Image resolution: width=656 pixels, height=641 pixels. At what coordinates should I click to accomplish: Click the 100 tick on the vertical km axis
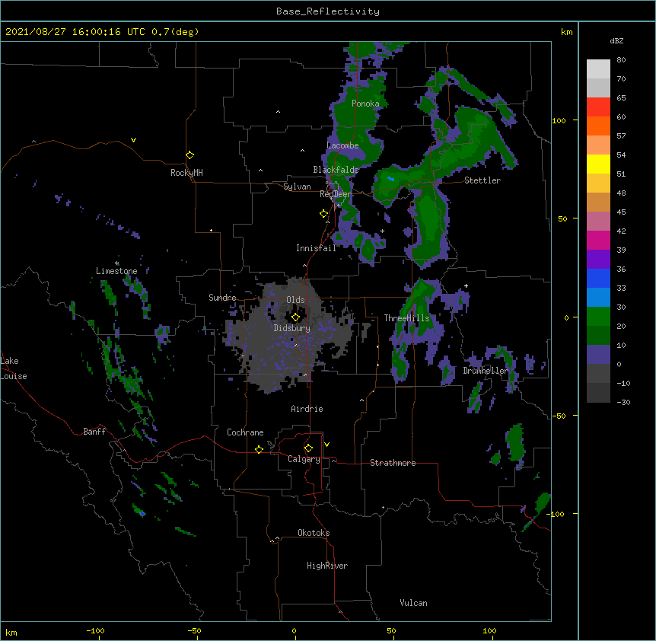tap(559, 120)
